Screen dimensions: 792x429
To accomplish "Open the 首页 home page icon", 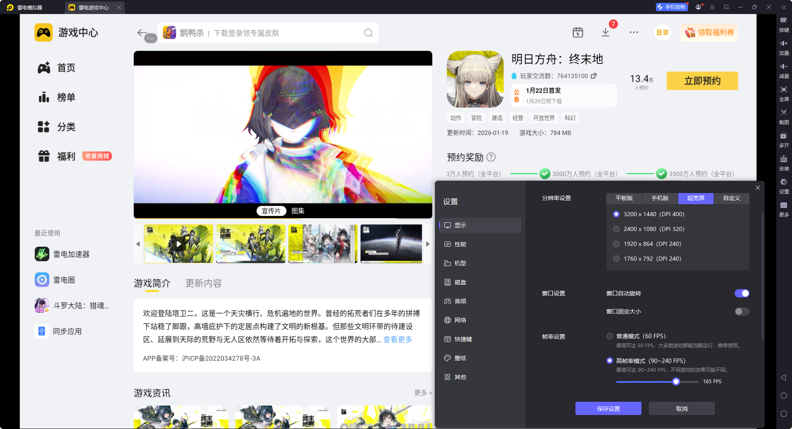I will pos(44,68).
